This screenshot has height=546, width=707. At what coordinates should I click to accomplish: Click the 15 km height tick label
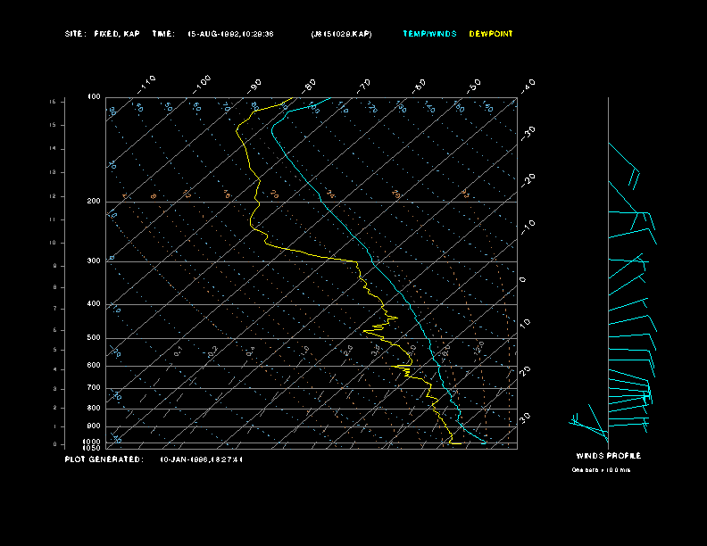[x=52, y=102]
